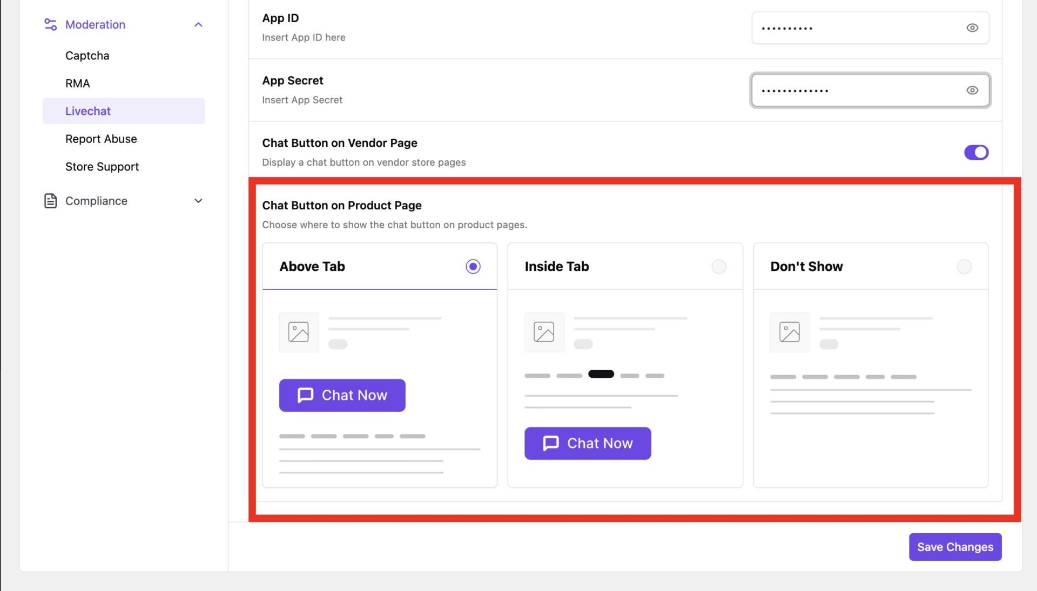
Task: Click the App Secret label
Action: tap(293, 80)
